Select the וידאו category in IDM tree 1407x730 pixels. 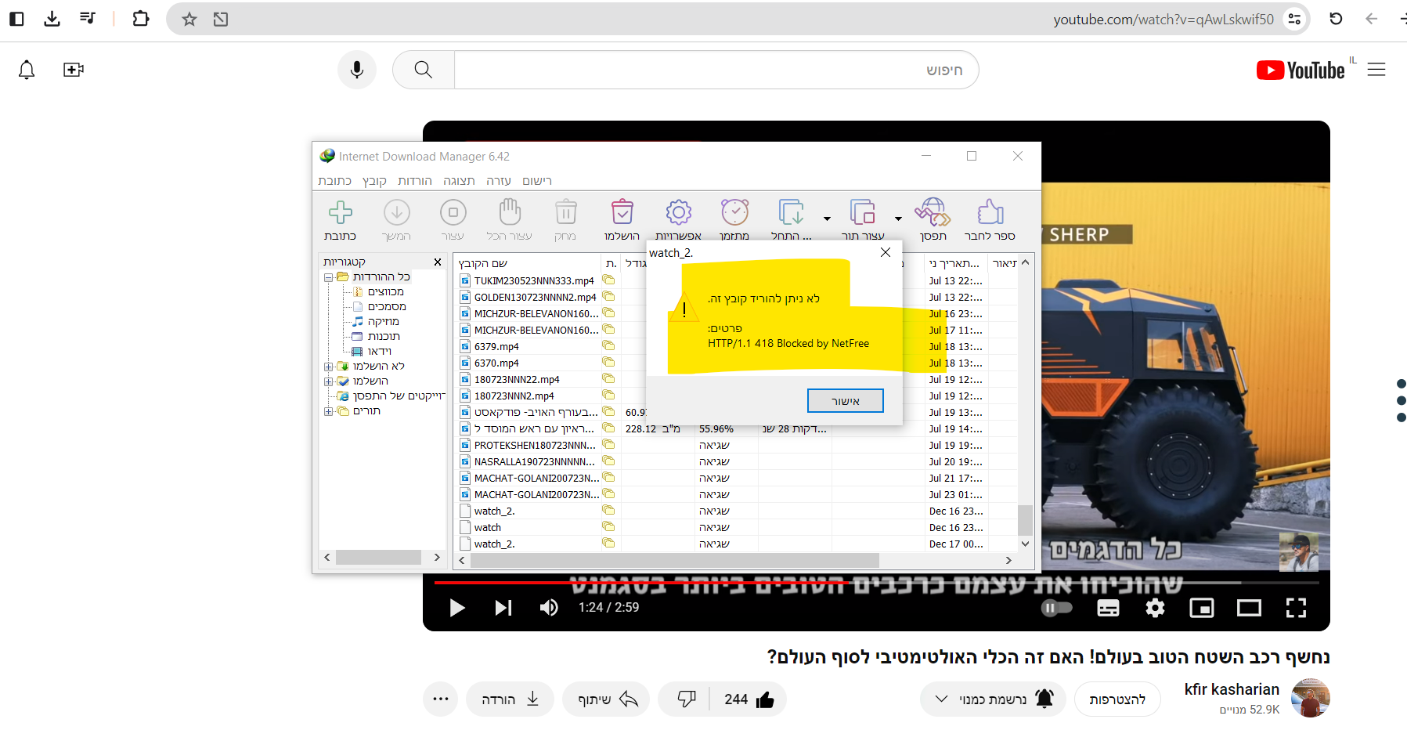(379, 352)
